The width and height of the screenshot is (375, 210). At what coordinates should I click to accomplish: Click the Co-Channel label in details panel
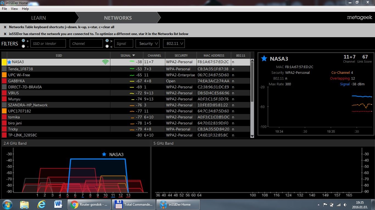click(x=340, y=73)
